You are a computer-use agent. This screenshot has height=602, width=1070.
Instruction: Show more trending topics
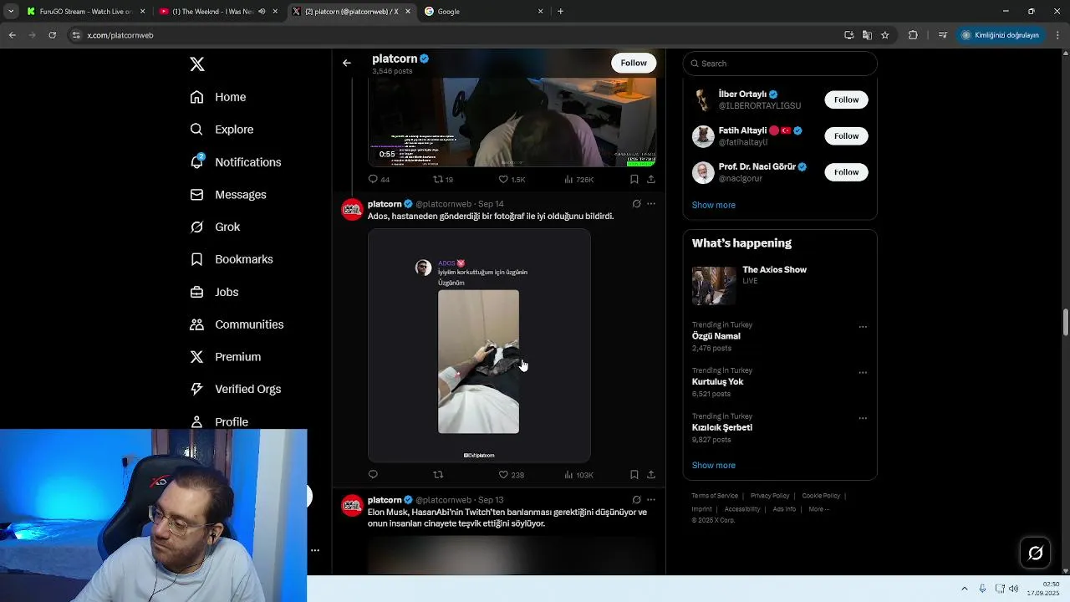coord(714,465)
